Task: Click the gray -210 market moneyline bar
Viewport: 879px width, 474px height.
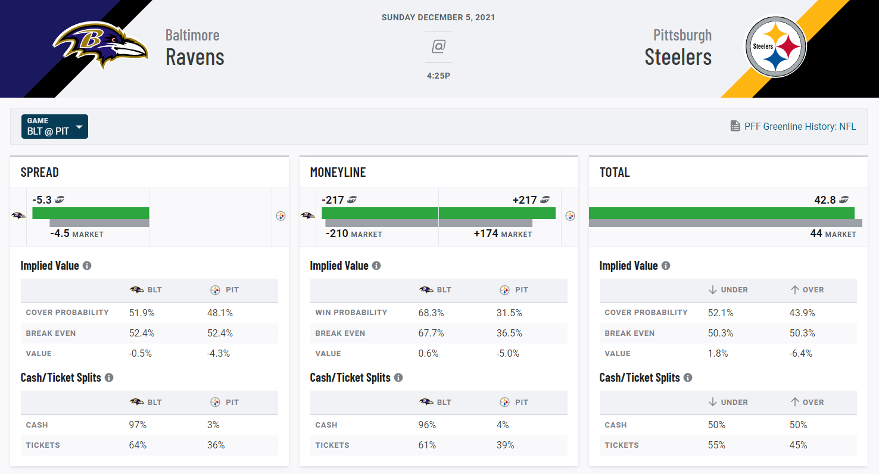Action: click(x=382, y=223)
